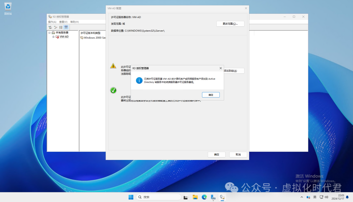Open Server Manager taskbar icon
This screenshot has height=202, width=353.
click(x=213, y=197)
